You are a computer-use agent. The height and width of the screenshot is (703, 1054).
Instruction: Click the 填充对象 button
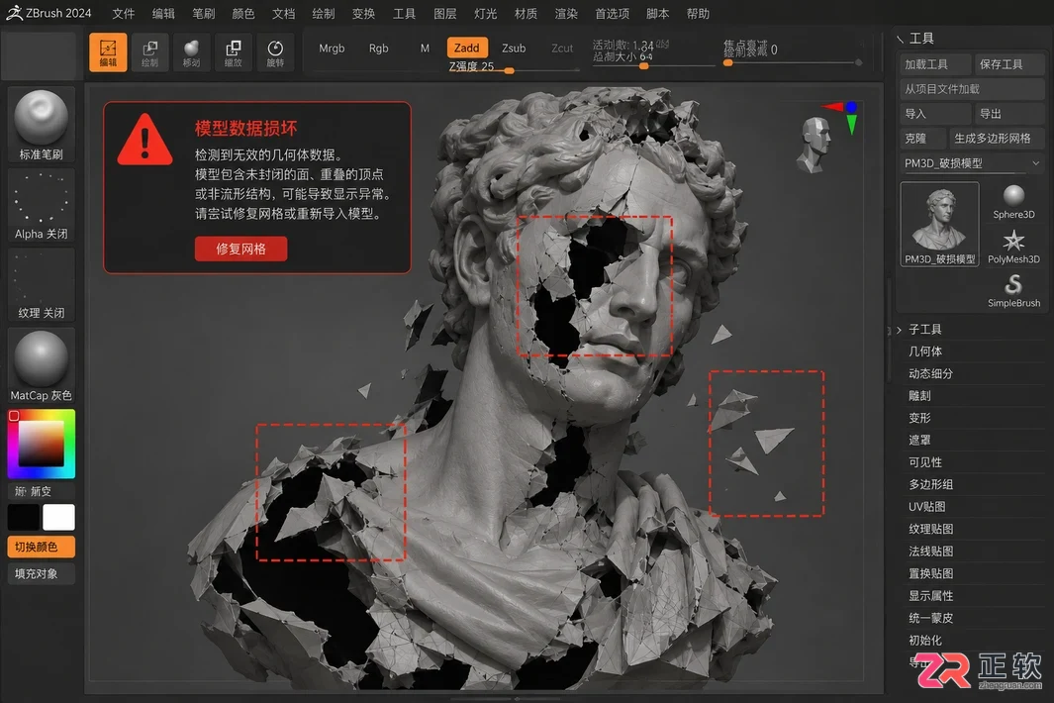point(41,573)
